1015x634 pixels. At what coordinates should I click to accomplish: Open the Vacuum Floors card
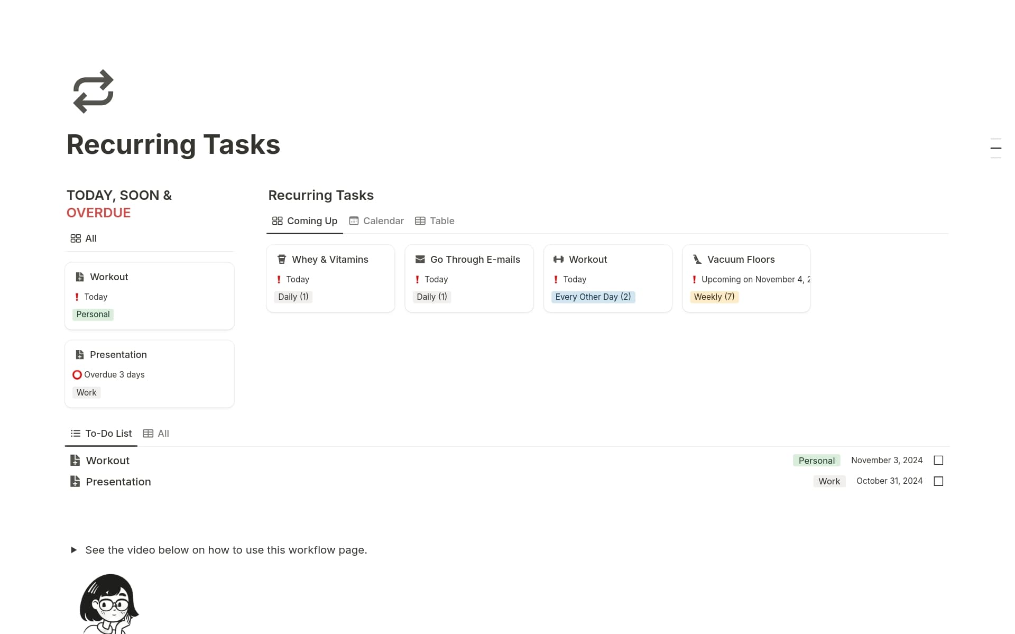pos(746,278)
